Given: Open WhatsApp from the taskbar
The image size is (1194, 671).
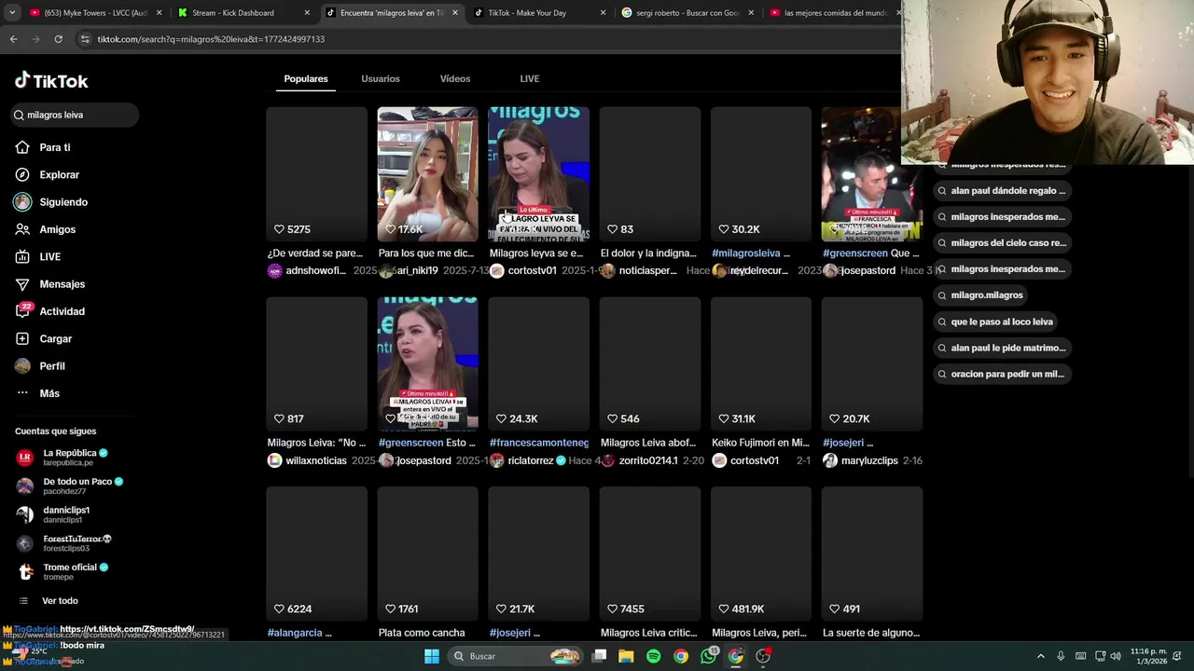Looking at the screenshot, I should (x=709, y=656).
